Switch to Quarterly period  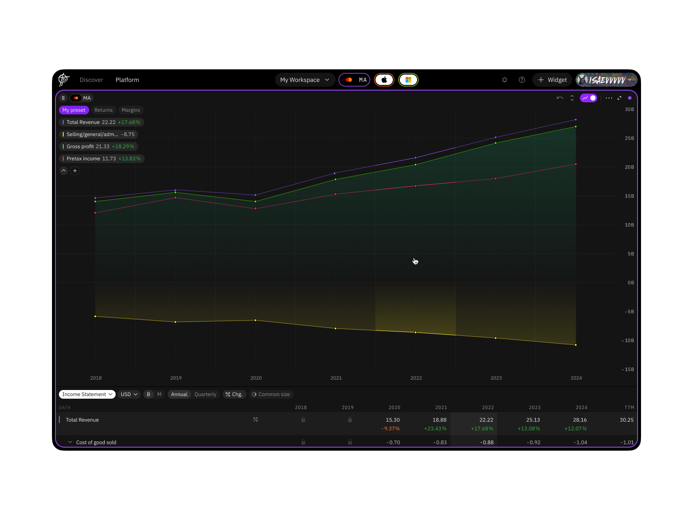(205, 394)
